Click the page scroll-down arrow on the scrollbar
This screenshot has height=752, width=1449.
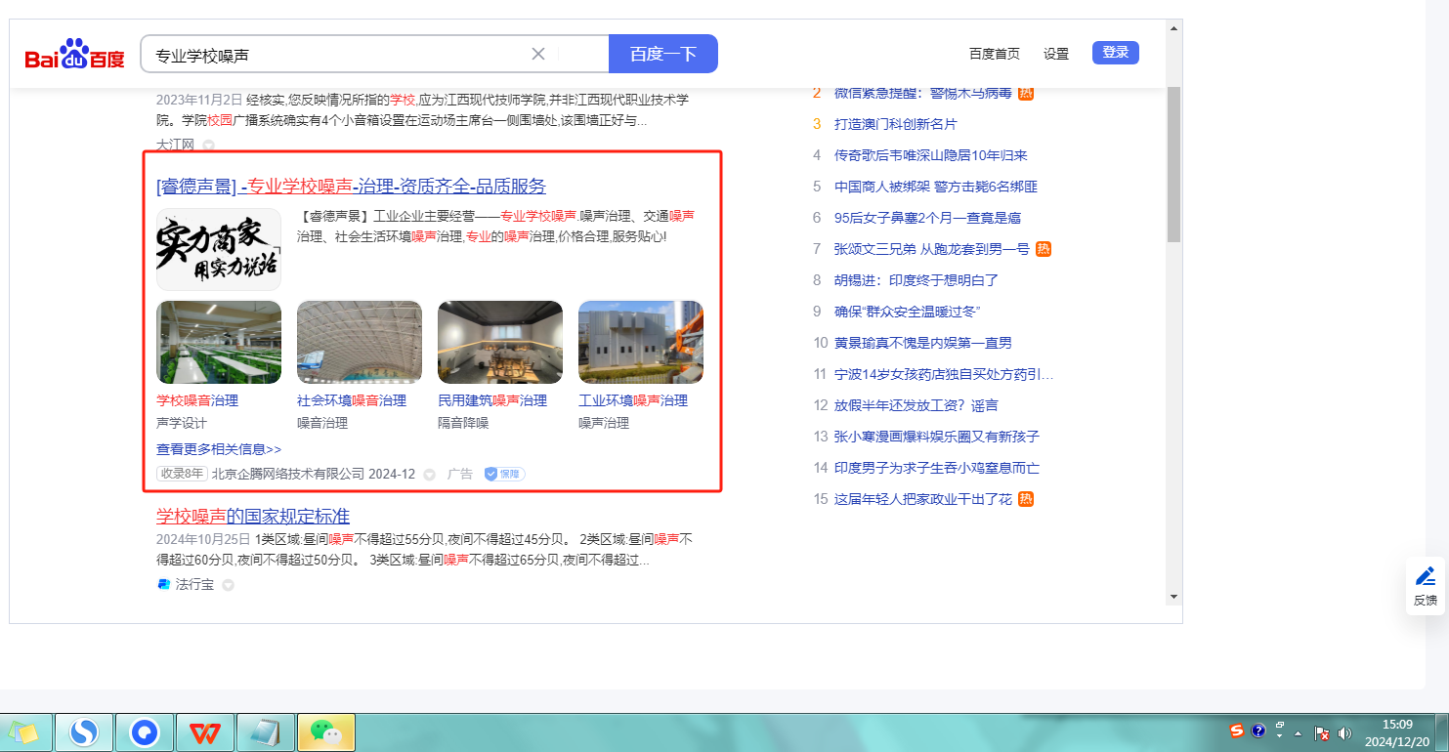(x=1173, y=596)
